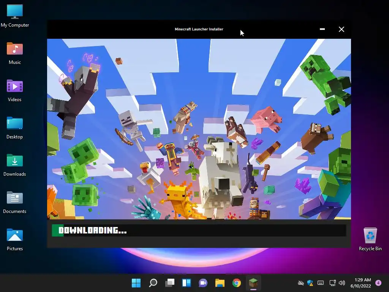Click the Minecraft artwork banner image
The height and width of the screenshot is (292, 389).
click(x=199, y=129)
